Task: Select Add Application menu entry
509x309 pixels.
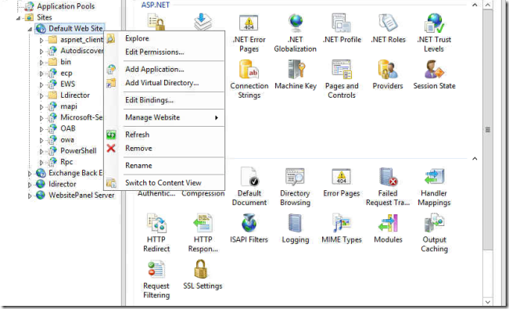Action: [164, 69]
